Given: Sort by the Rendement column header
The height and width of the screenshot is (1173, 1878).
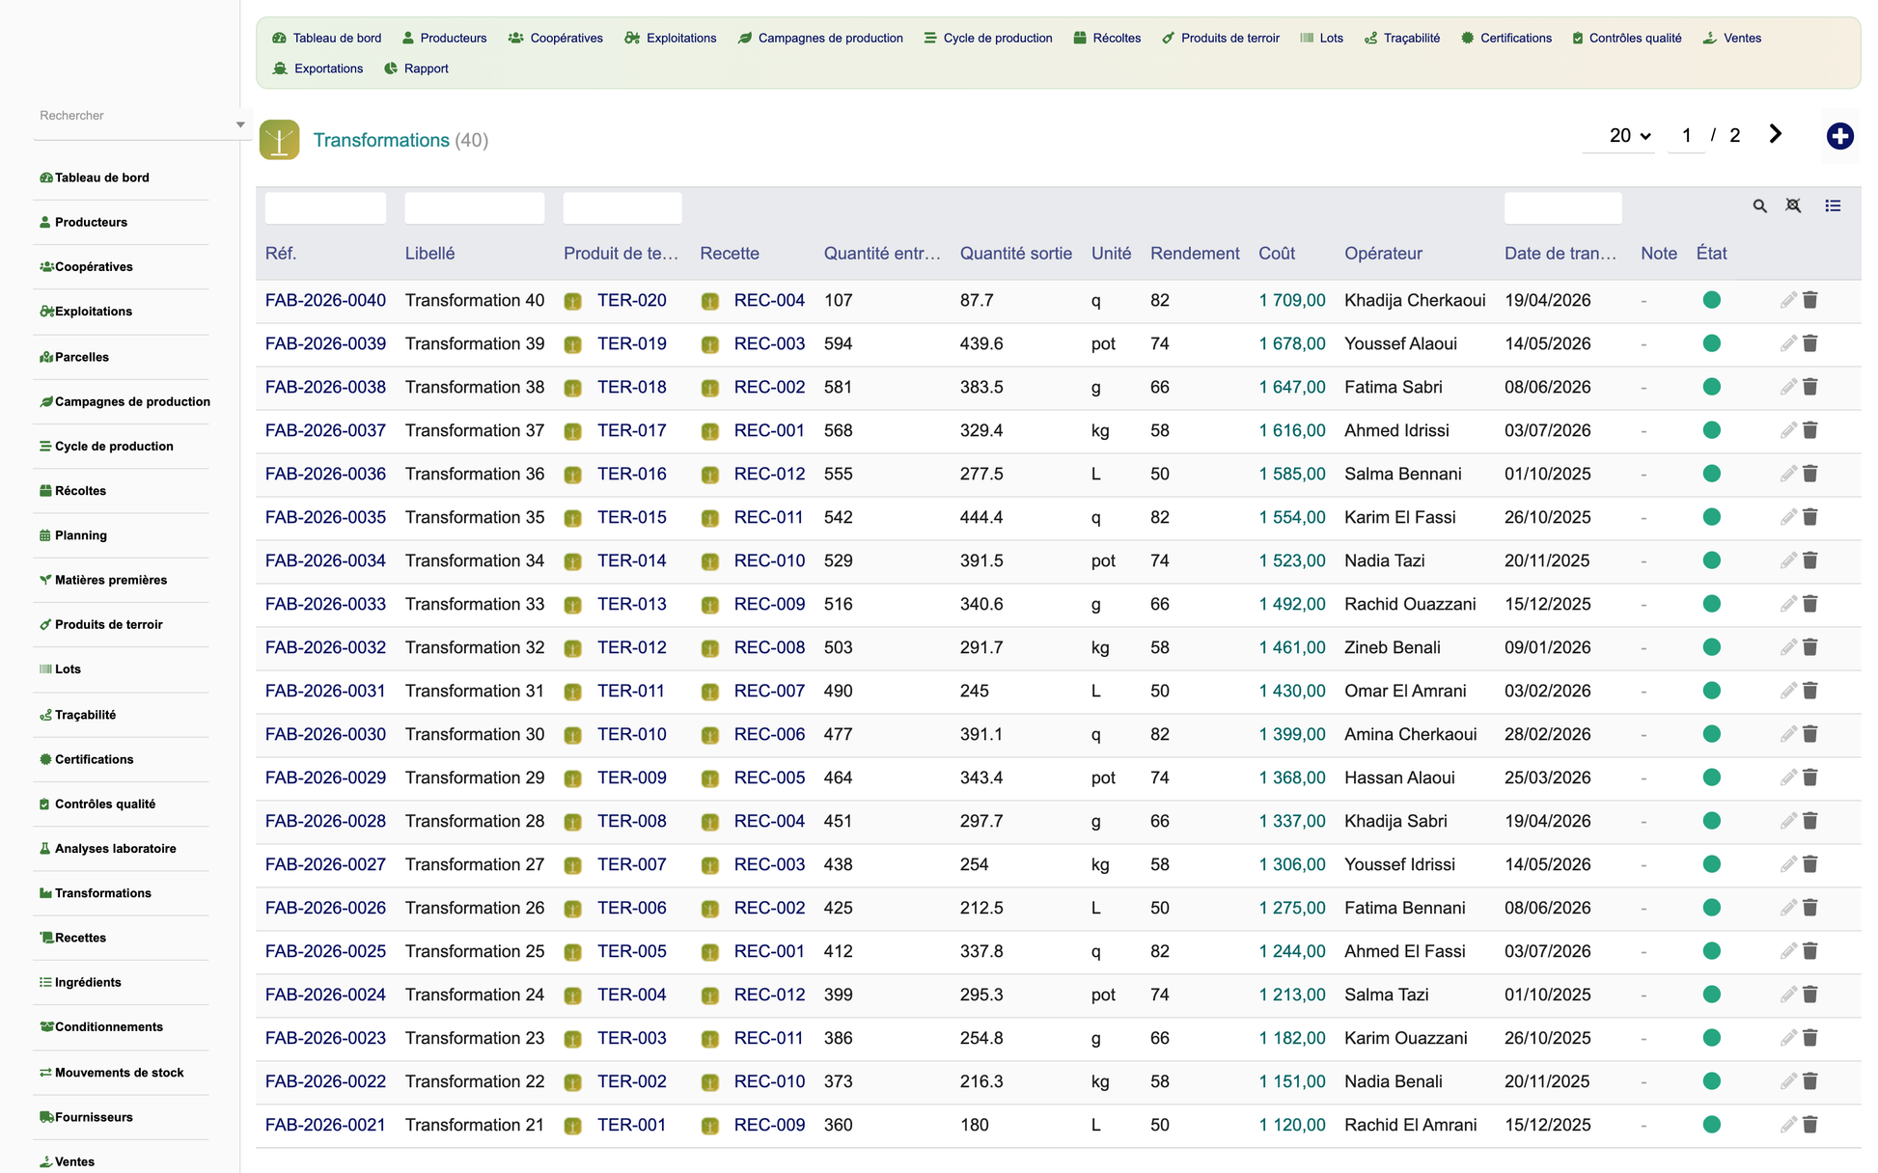Looking at the screenshot, I should (x=1195, y=253).
